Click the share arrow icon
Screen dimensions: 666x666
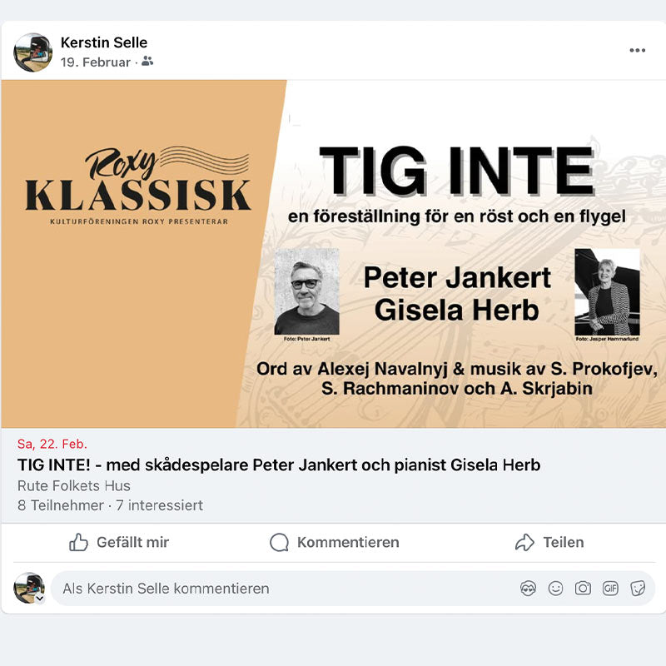524,542
